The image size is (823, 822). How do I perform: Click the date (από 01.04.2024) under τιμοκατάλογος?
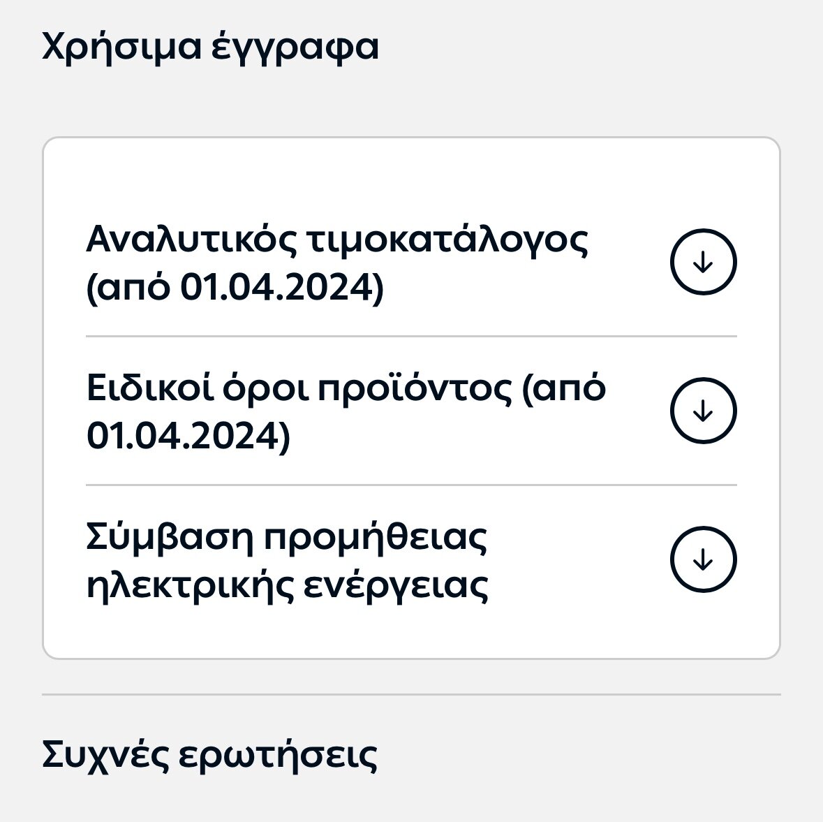(x=235, y=288)
